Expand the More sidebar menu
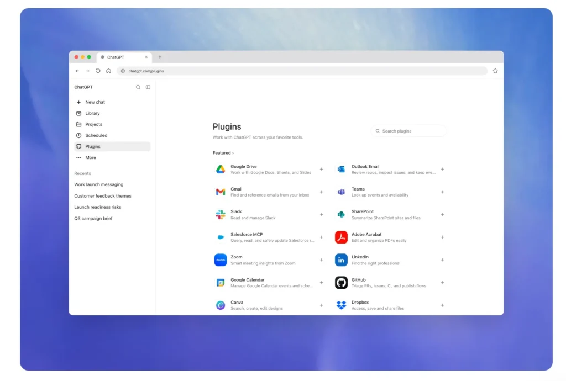This screenshot has height=381, width=566. (x=112, y=157)
